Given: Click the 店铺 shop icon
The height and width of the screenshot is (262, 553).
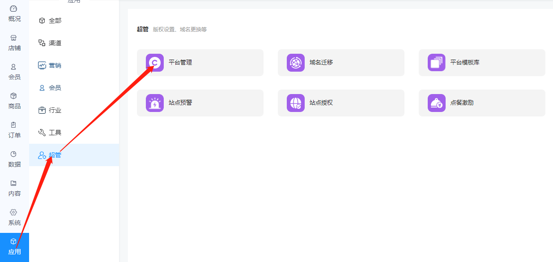Looking at the screenshot, I should coord(13,38).
